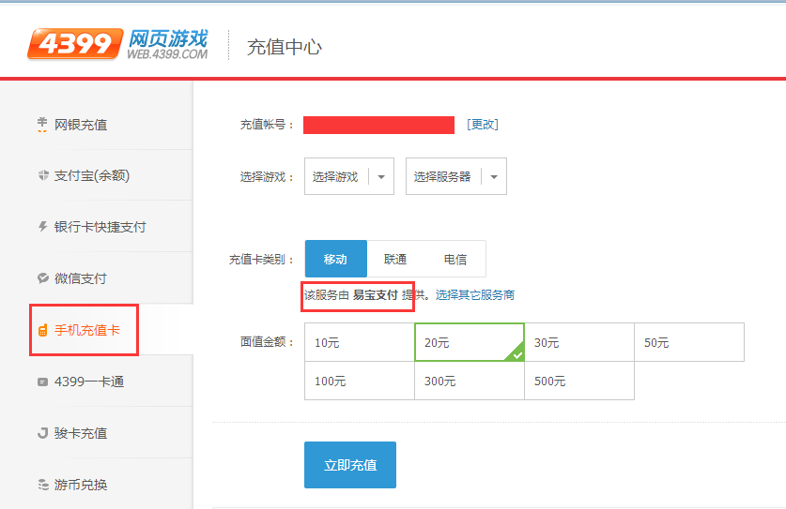Go to 骏卡充值 section

click(x=81, y=433)
